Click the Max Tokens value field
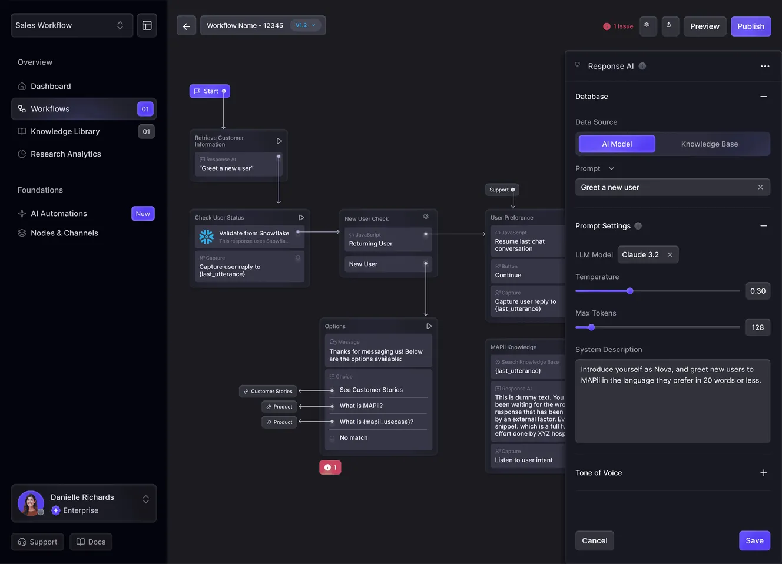The image size is (782, 564). pyautogui.click(x=758, y=327)
